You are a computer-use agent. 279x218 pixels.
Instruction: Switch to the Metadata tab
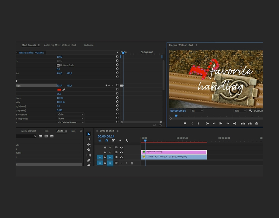coord(89,45)
